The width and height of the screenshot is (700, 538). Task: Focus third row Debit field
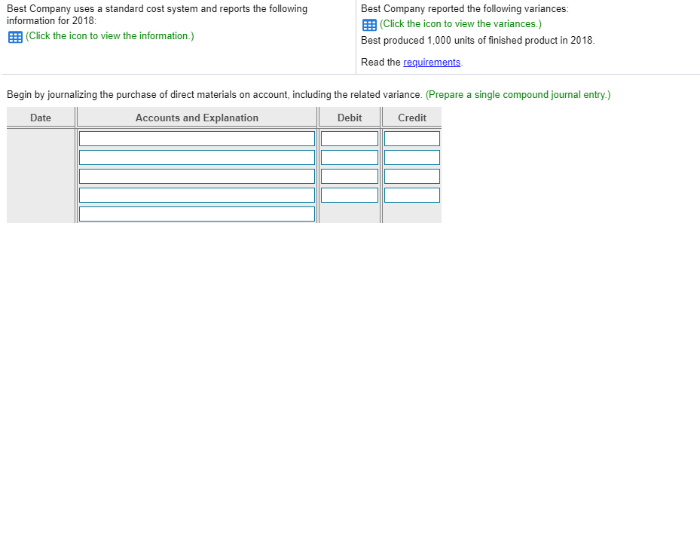point(350,176)
